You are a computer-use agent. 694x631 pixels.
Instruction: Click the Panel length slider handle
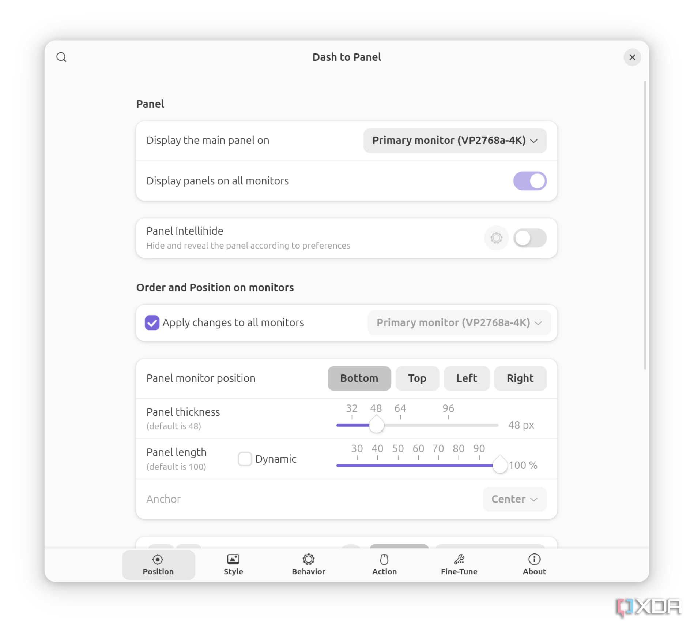[x=499, y=465]
